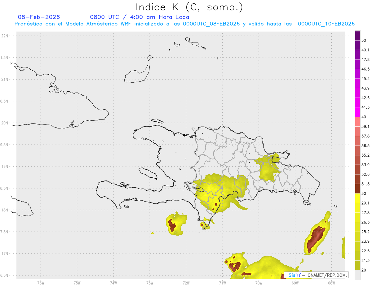The height and width of the screenshot is (287, 372).
Task: Select the date text '08-Feb-2026'
Action: click(x=39, y=17)
